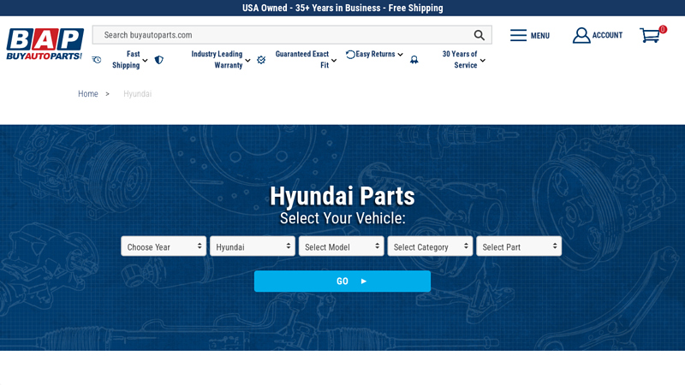The image size is (685, 385).
Task: Open the Select Model dropdown
Action: click(341, 246)
